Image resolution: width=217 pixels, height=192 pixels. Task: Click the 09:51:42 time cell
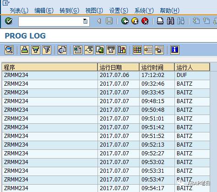click(x=157, y=127)
